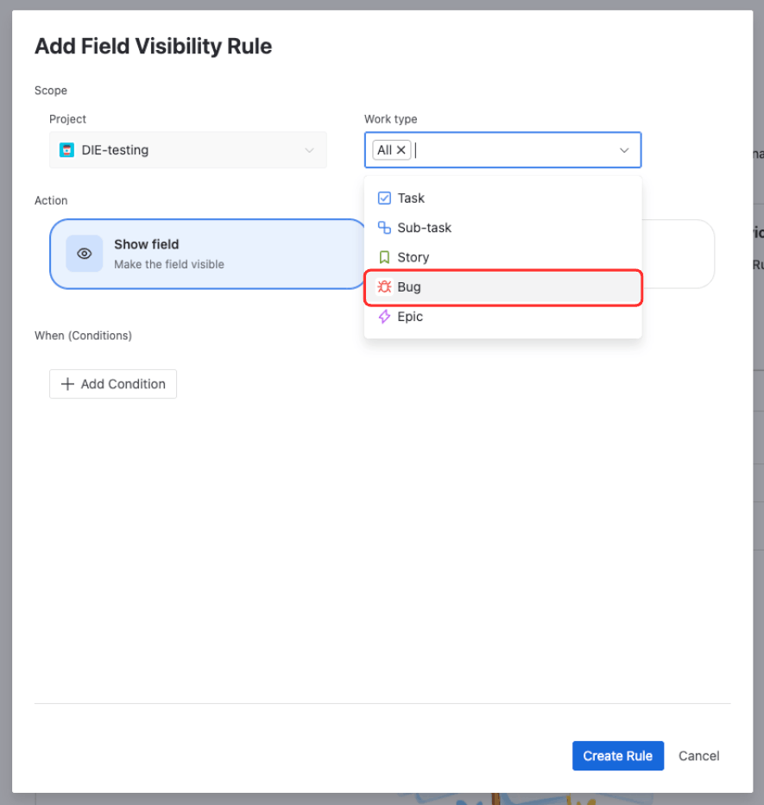The width and height of the screenshot is (764, 805).
Task: Click the DIE-testing project avatar icon
Action: [66, 149]
